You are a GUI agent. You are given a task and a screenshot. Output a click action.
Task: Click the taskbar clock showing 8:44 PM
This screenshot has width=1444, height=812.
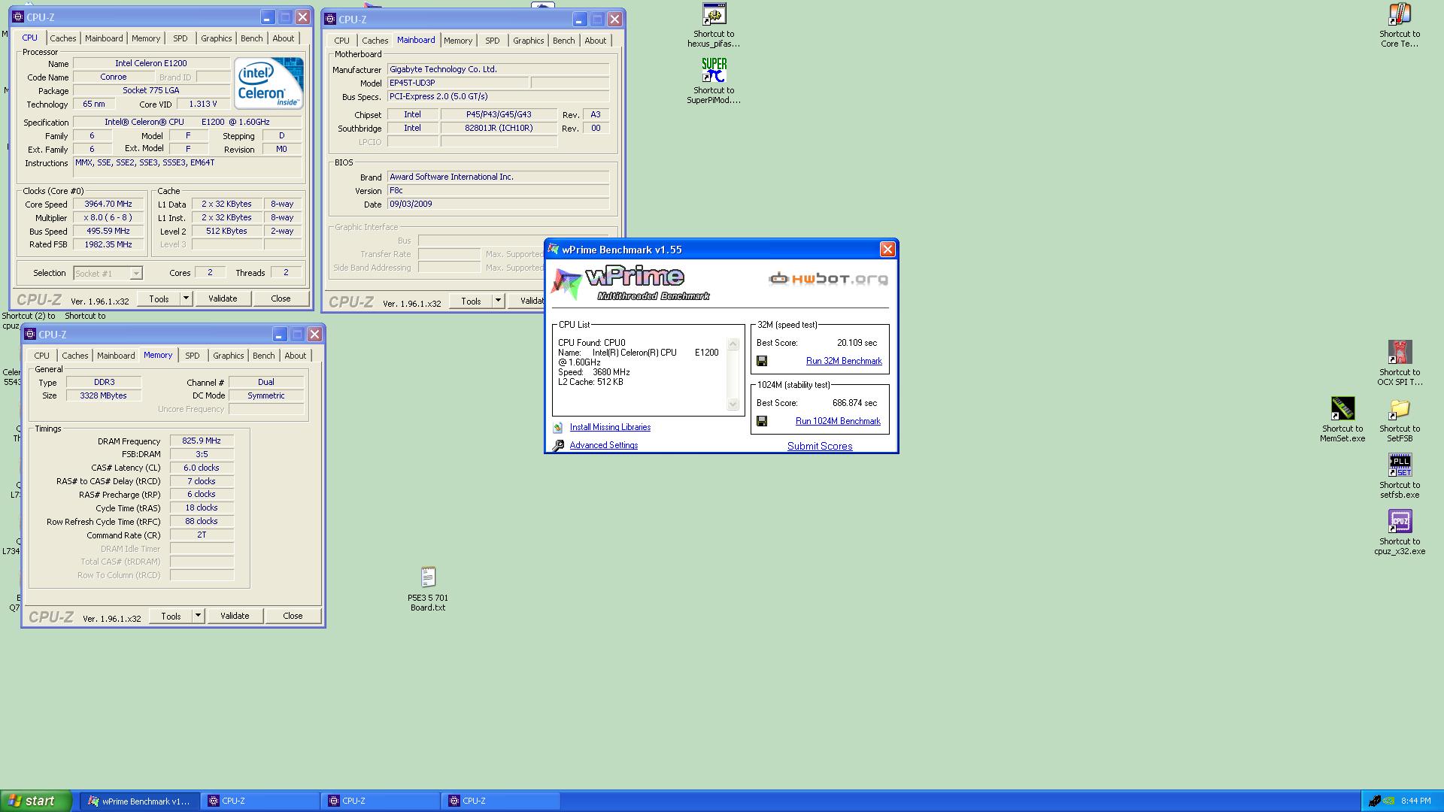(x=1415, y=801)
